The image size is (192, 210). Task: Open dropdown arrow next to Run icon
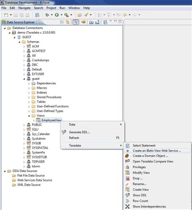coord(62,15)
